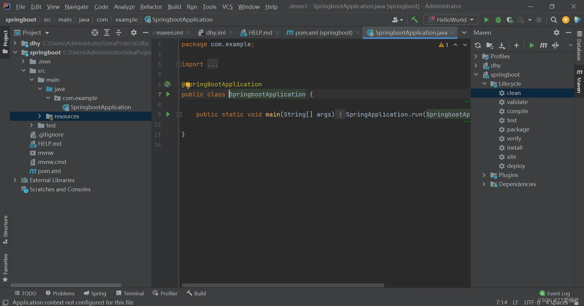Open the Navigate menu
This screenshot has height=306, width=584.
[77, 6]
